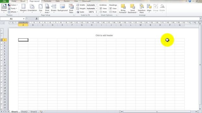Click the Rotate objects icon

(x=162, y=8)
